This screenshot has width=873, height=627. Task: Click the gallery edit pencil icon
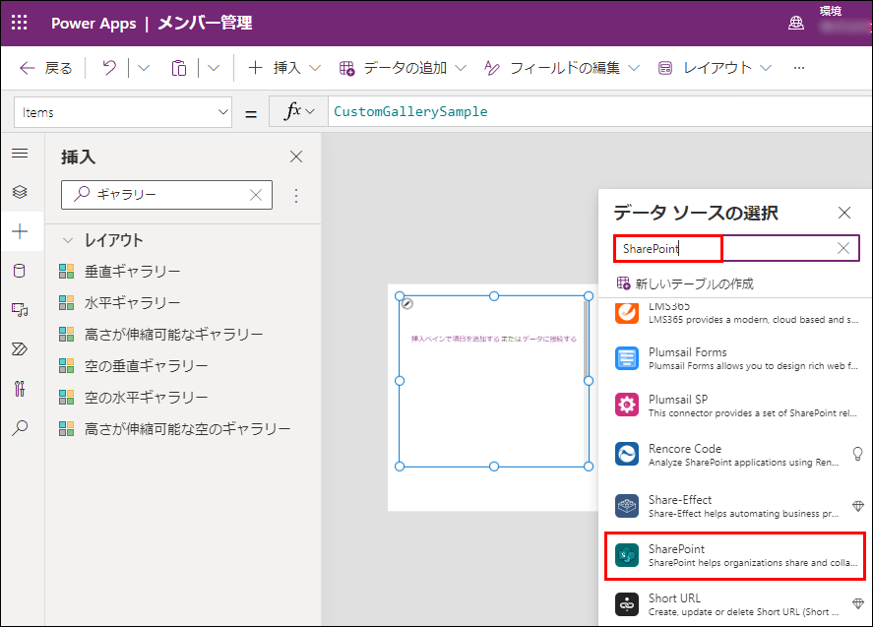point(407,303)
